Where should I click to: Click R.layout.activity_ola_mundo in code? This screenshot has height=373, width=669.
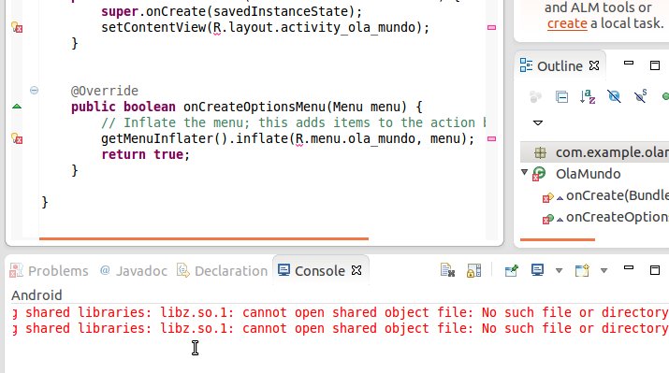(x=314, y=28)
